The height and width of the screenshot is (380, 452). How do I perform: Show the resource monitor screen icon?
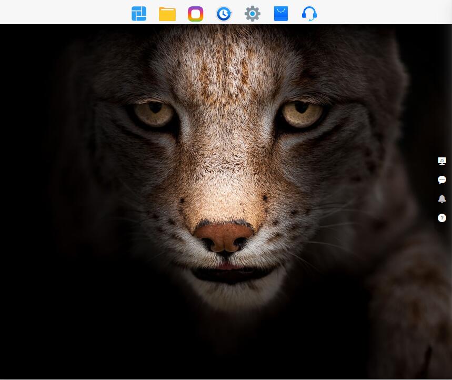click(442, 161)
